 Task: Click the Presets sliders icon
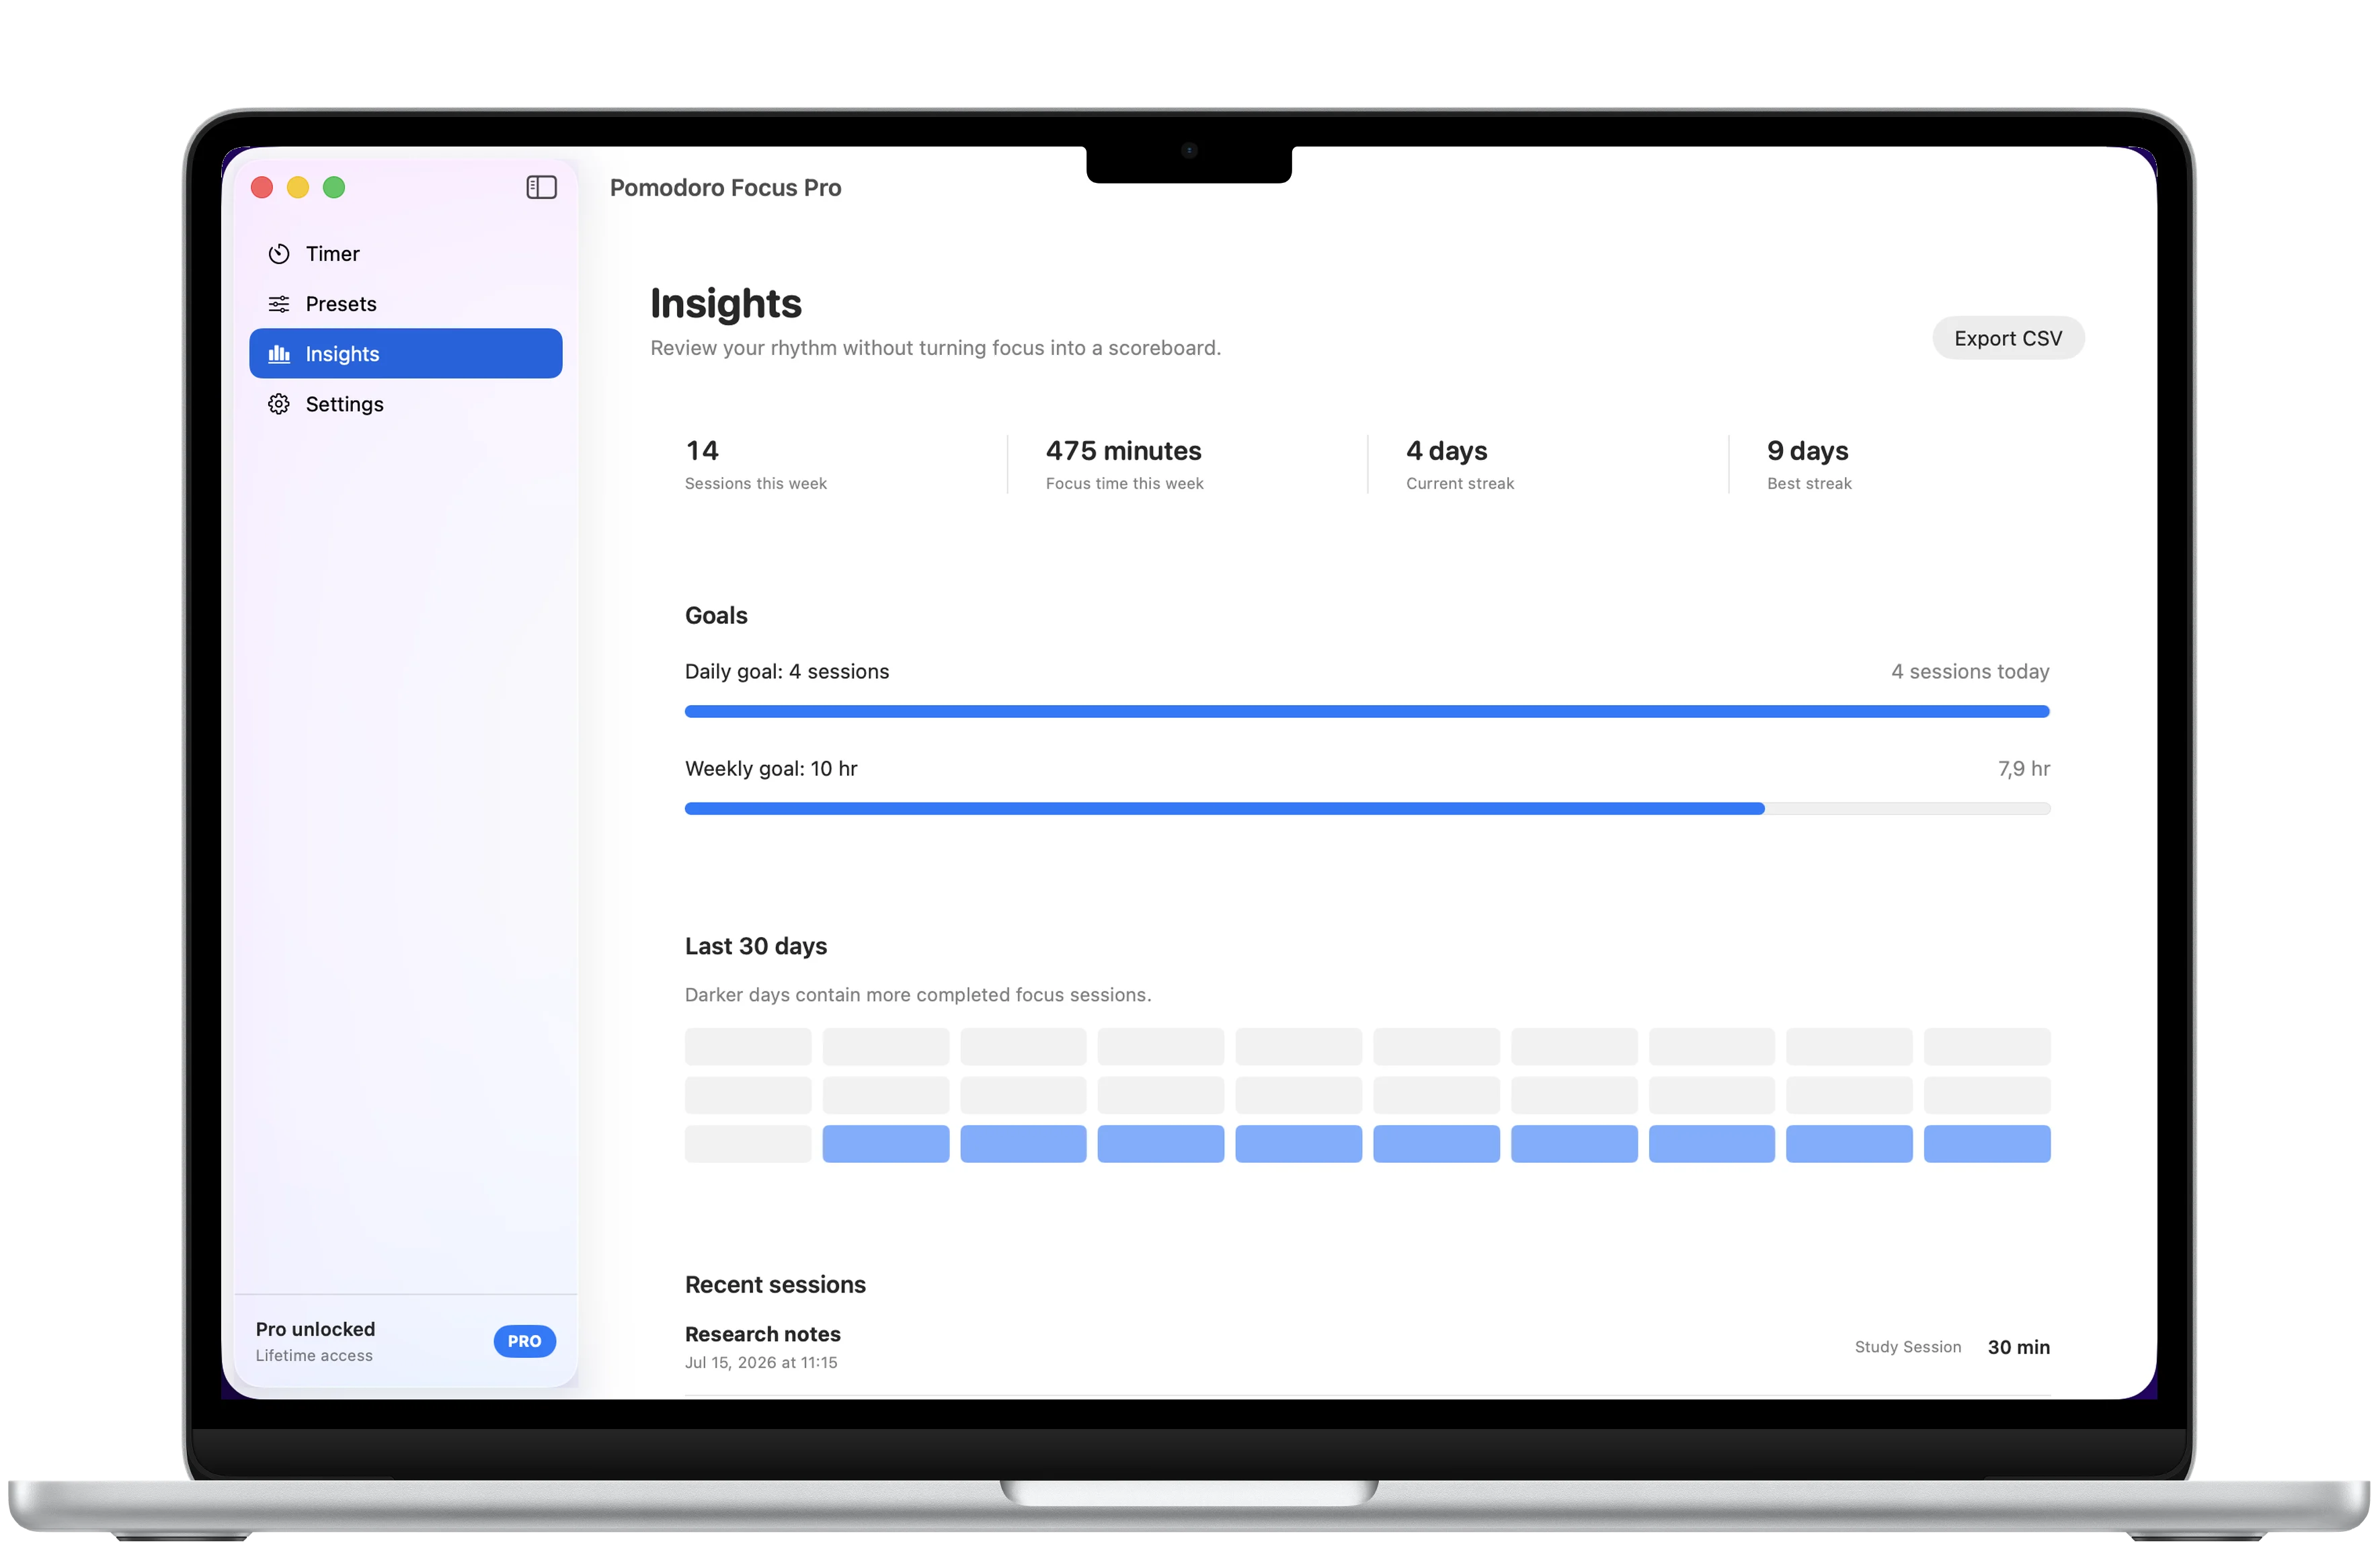(279, 304)
